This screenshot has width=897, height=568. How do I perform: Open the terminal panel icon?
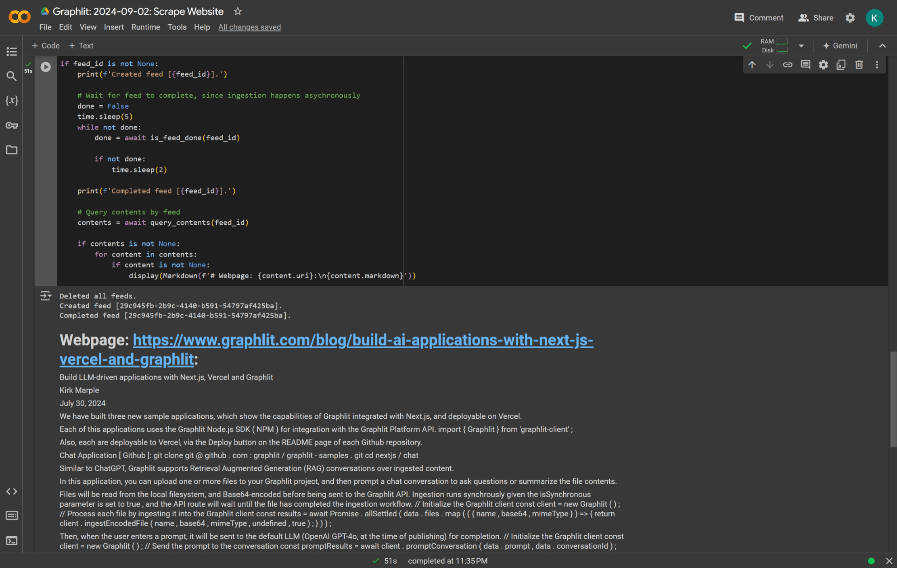(11, 541)
